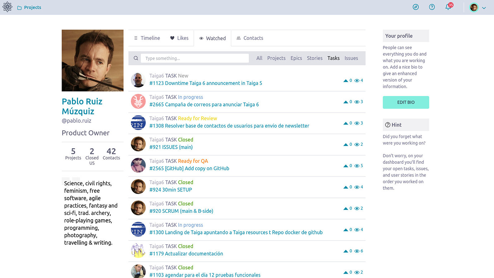Toggle watchers eye on task #2665
This screenshot has height=278, width=494.
tap(357, 102)
